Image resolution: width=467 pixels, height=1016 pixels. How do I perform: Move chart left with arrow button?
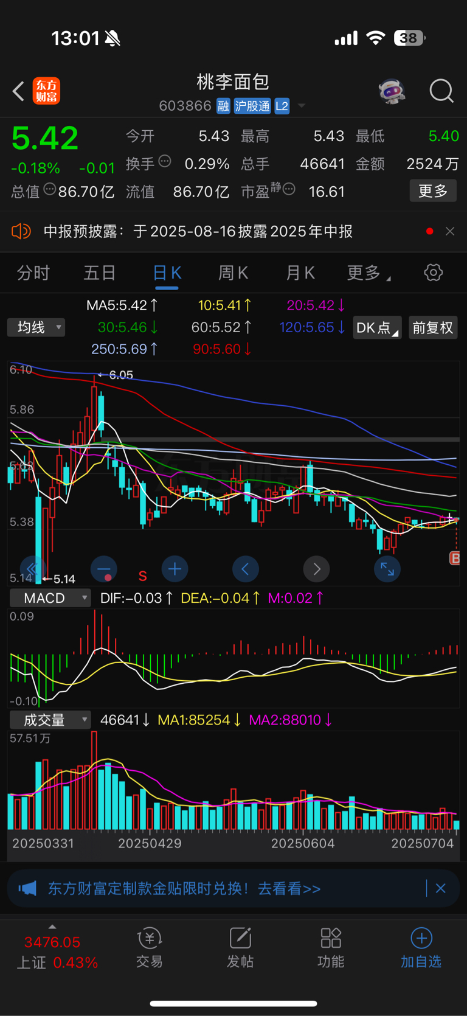click(245, 569)
